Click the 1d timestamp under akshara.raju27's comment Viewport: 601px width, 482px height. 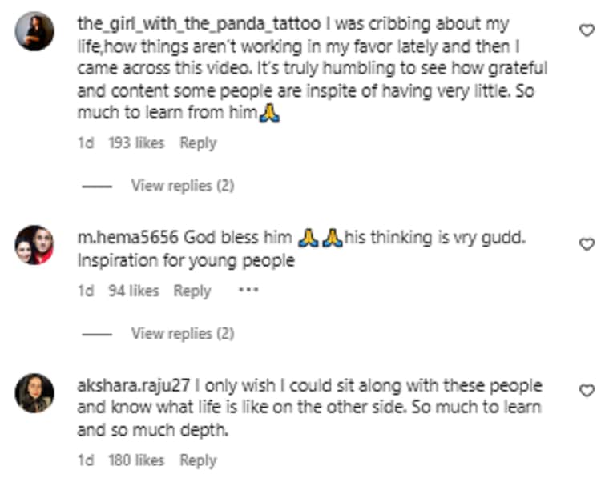(x=86, y=460)
